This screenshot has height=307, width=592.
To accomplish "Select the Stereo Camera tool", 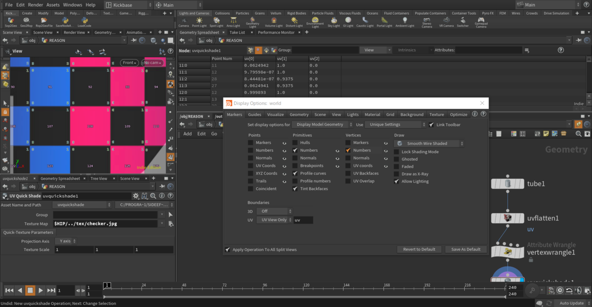I will click(427, 22).
